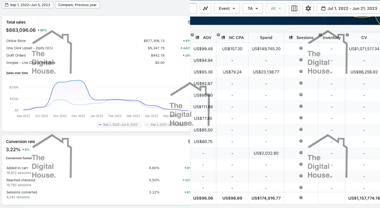380x208 pixels.
Task: Click the save icon beside AOV header
Action: click(x=197, y=38)
